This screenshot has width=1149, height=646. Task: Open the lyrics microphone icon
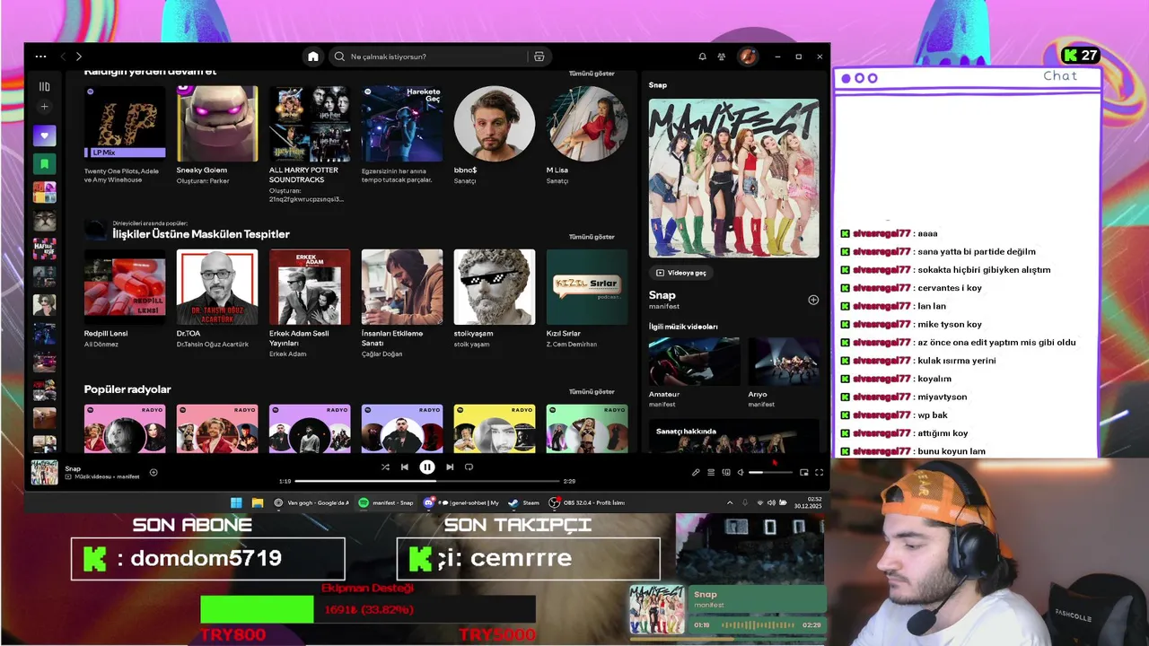[696, 472]
